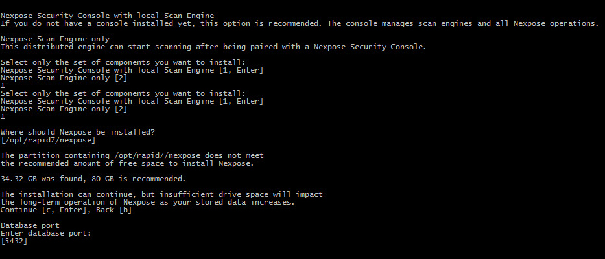This screenshot has width=605, height=259.
Task: Click the default install path [/opt/rapid7/nexpose]
Action: tap(48, 140)
